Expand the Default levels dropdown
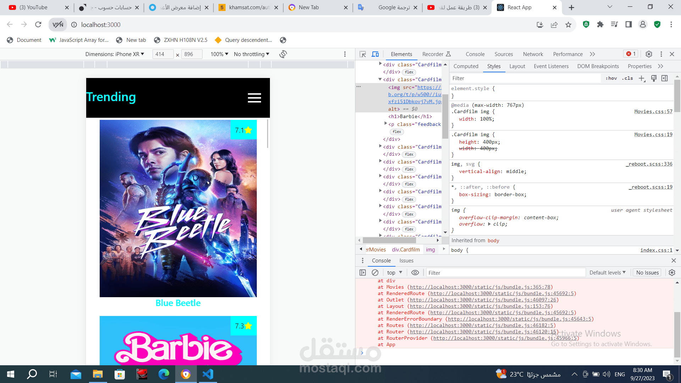This screenshot has width=681, height=383. (607, 273)
